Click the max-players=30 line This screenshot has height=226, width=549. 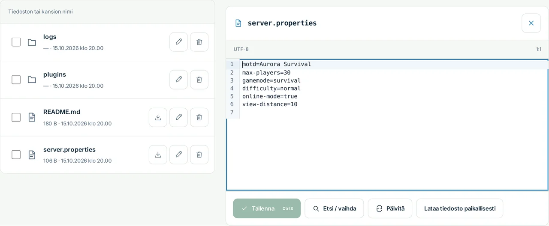tap(266, 72)
